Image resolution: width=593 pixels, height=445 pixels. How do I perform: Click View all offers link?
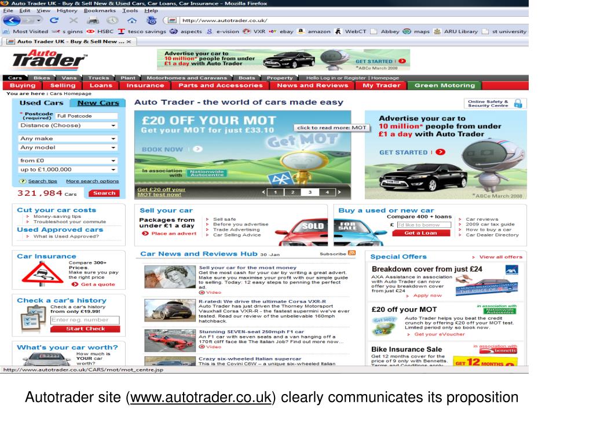coord(501,257)
